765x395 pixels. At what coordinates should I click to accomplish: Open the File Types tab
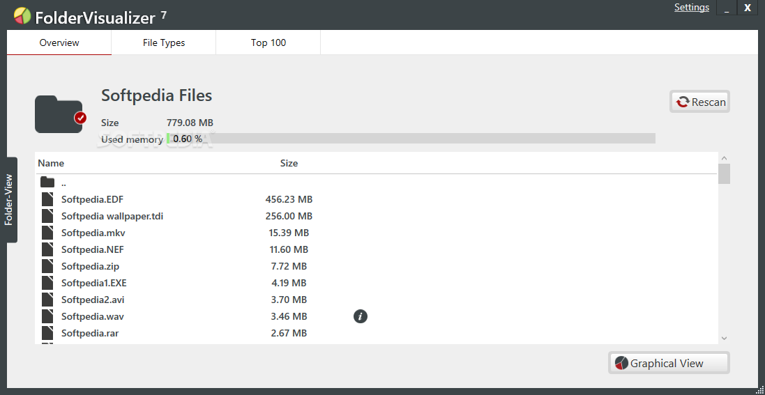point(164,42)
